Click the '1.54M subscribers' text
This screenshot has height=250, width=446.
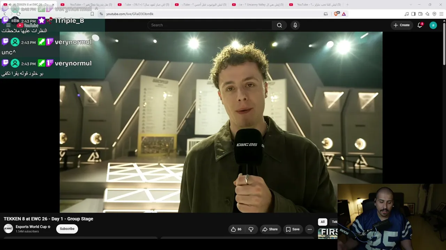(x=27, y=232)
